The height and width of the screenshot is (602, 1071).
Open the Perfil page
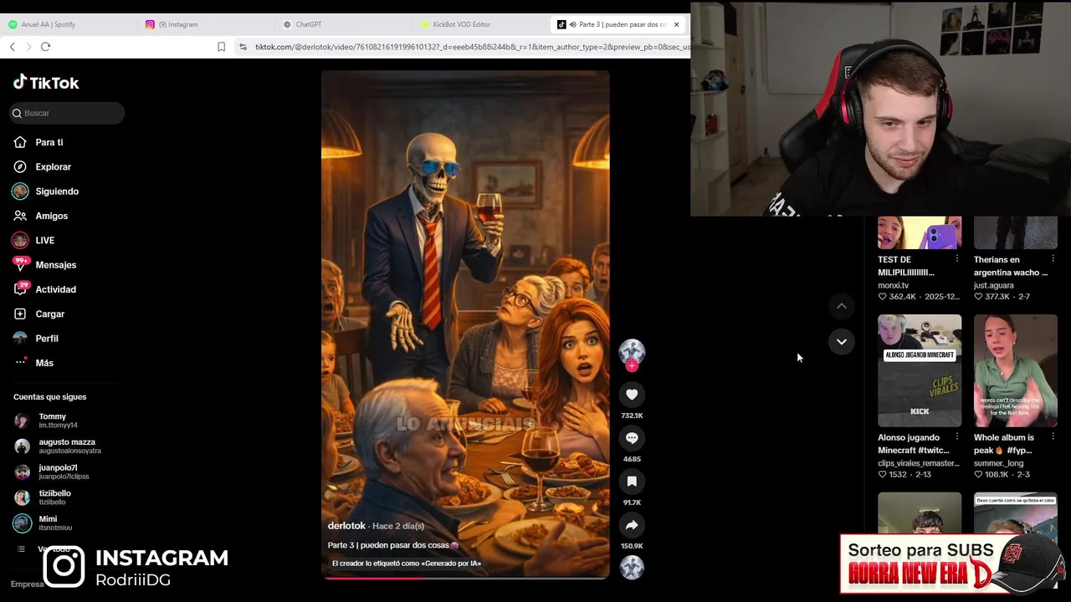[47, 339]
